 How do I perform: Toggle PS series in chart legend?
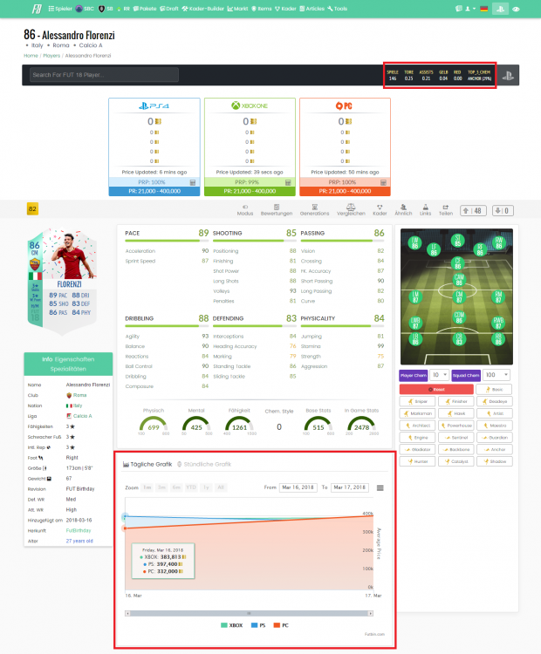pyautogui.click(x=258, y=625)
